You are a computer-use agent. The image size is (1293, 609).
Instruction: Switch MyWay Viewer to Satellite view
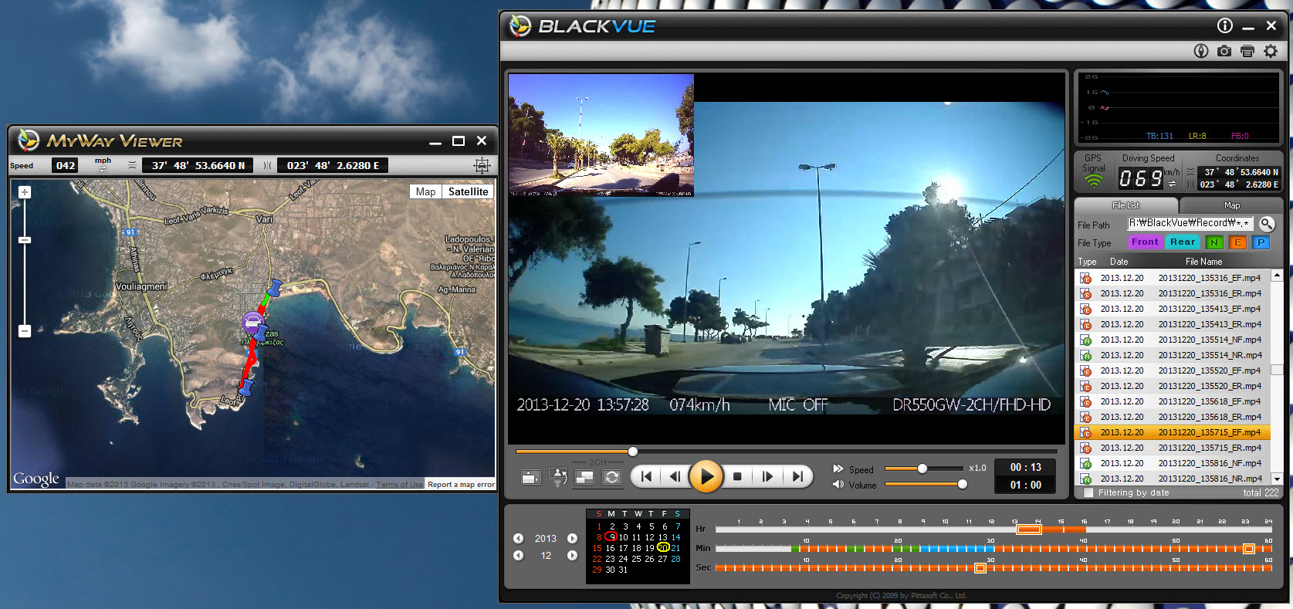468,191
